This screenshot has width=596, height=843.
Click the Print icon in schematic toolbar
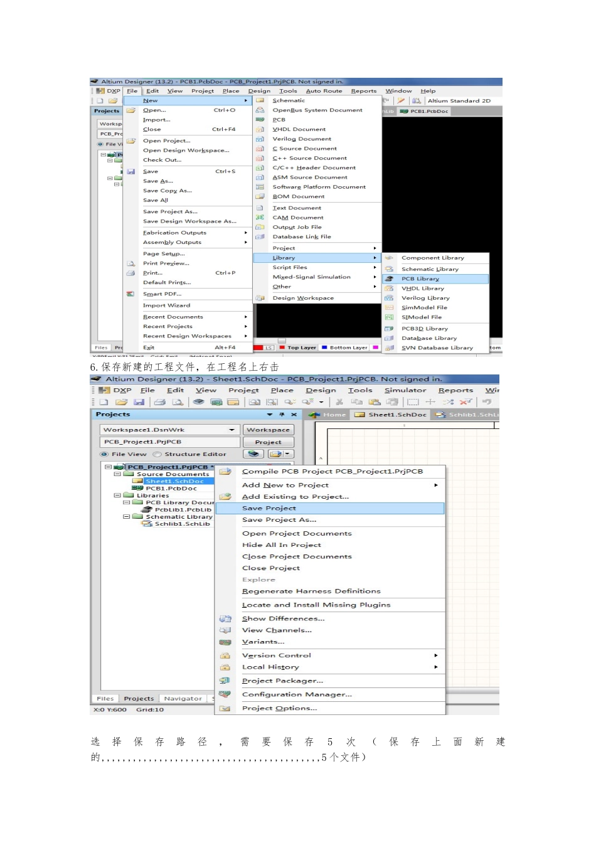(x=160, y=402)
